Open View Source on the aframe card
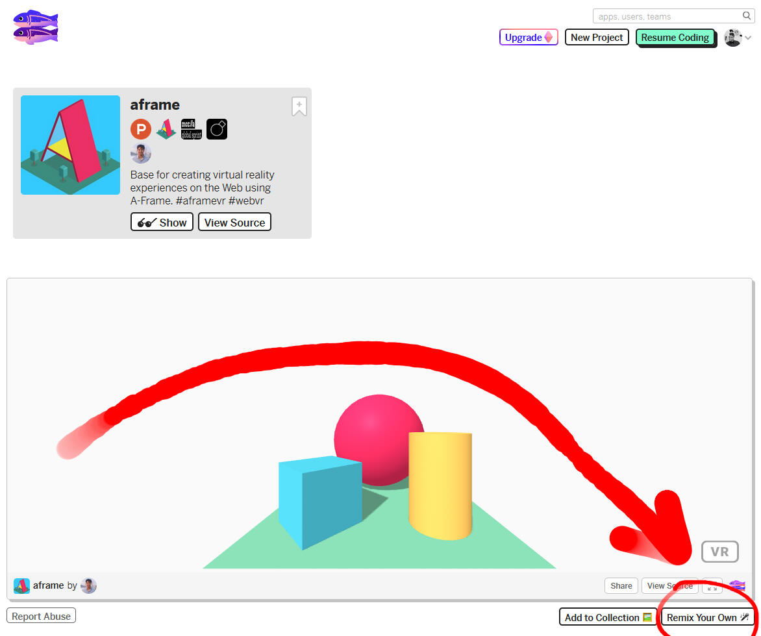This screenshot has height=636, width=761. pyautogui.click(x=234, y=222)
